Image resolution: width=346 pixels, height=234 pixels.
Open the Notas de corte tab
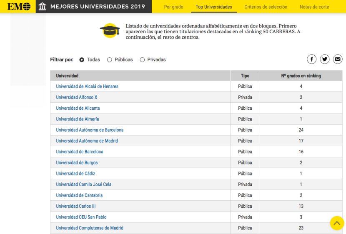314,7
